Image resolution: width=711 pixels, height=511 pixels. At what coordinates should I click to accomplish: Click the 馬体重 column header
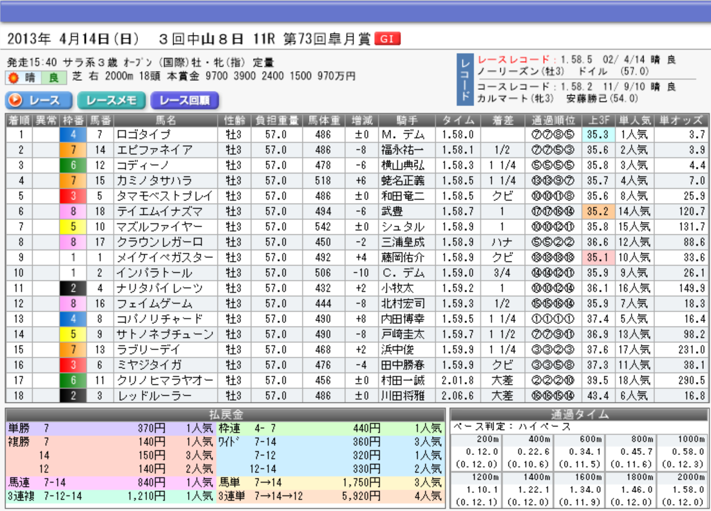pyautogui.click(x=324, y=120)
